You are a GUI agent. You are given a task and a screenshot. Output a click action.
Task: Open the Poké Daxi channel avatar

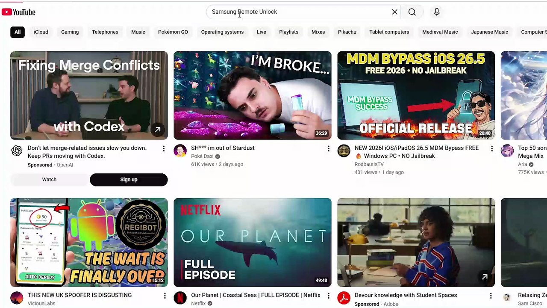tap(180, 151)
